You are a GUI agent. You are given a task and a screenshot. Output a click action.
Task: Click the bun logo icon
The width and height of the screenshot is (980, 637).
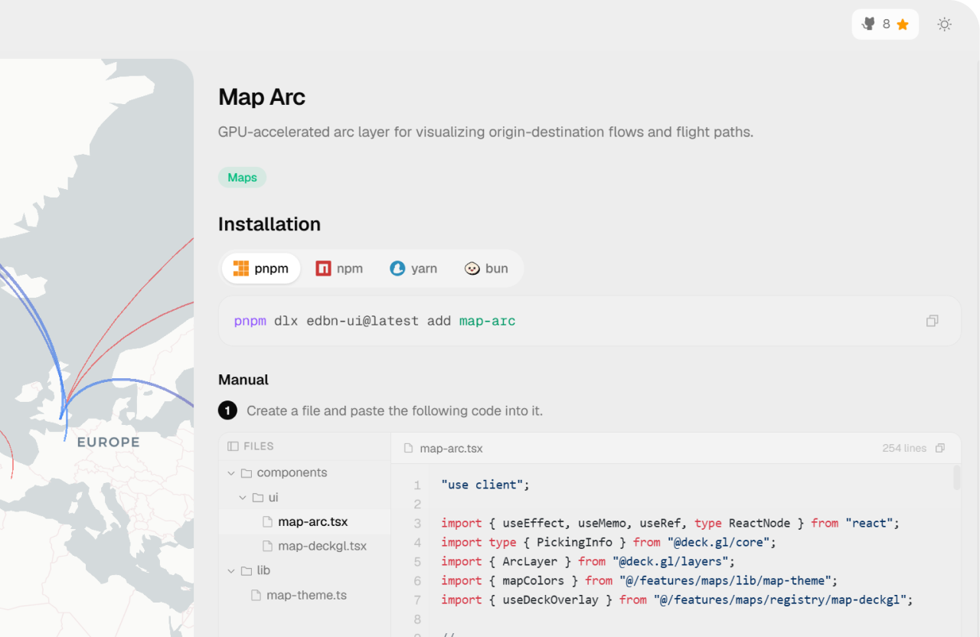click(472, 268)
